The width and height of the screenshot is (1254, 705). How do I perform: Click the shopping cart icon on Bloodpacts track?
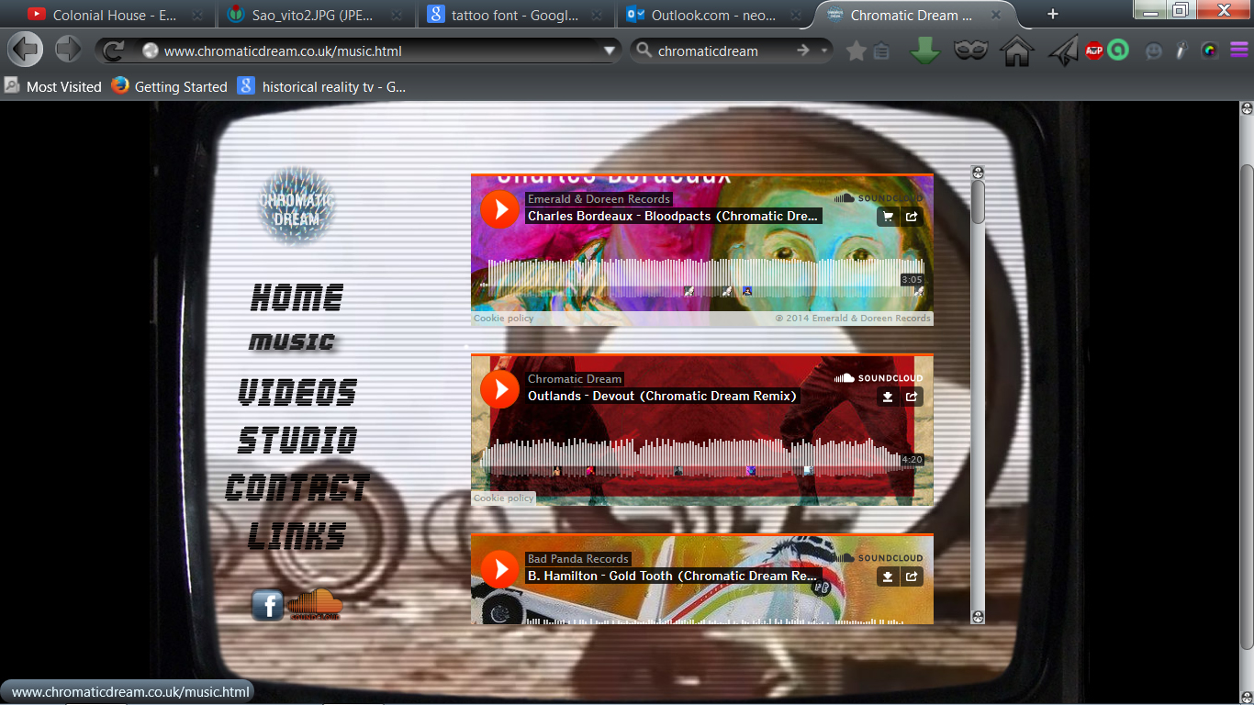tap(887, 217)
